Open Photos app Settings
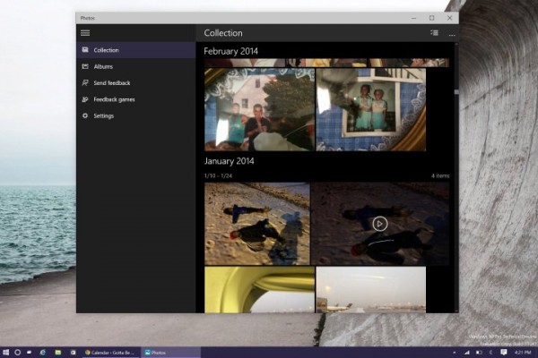 [136, 115]
